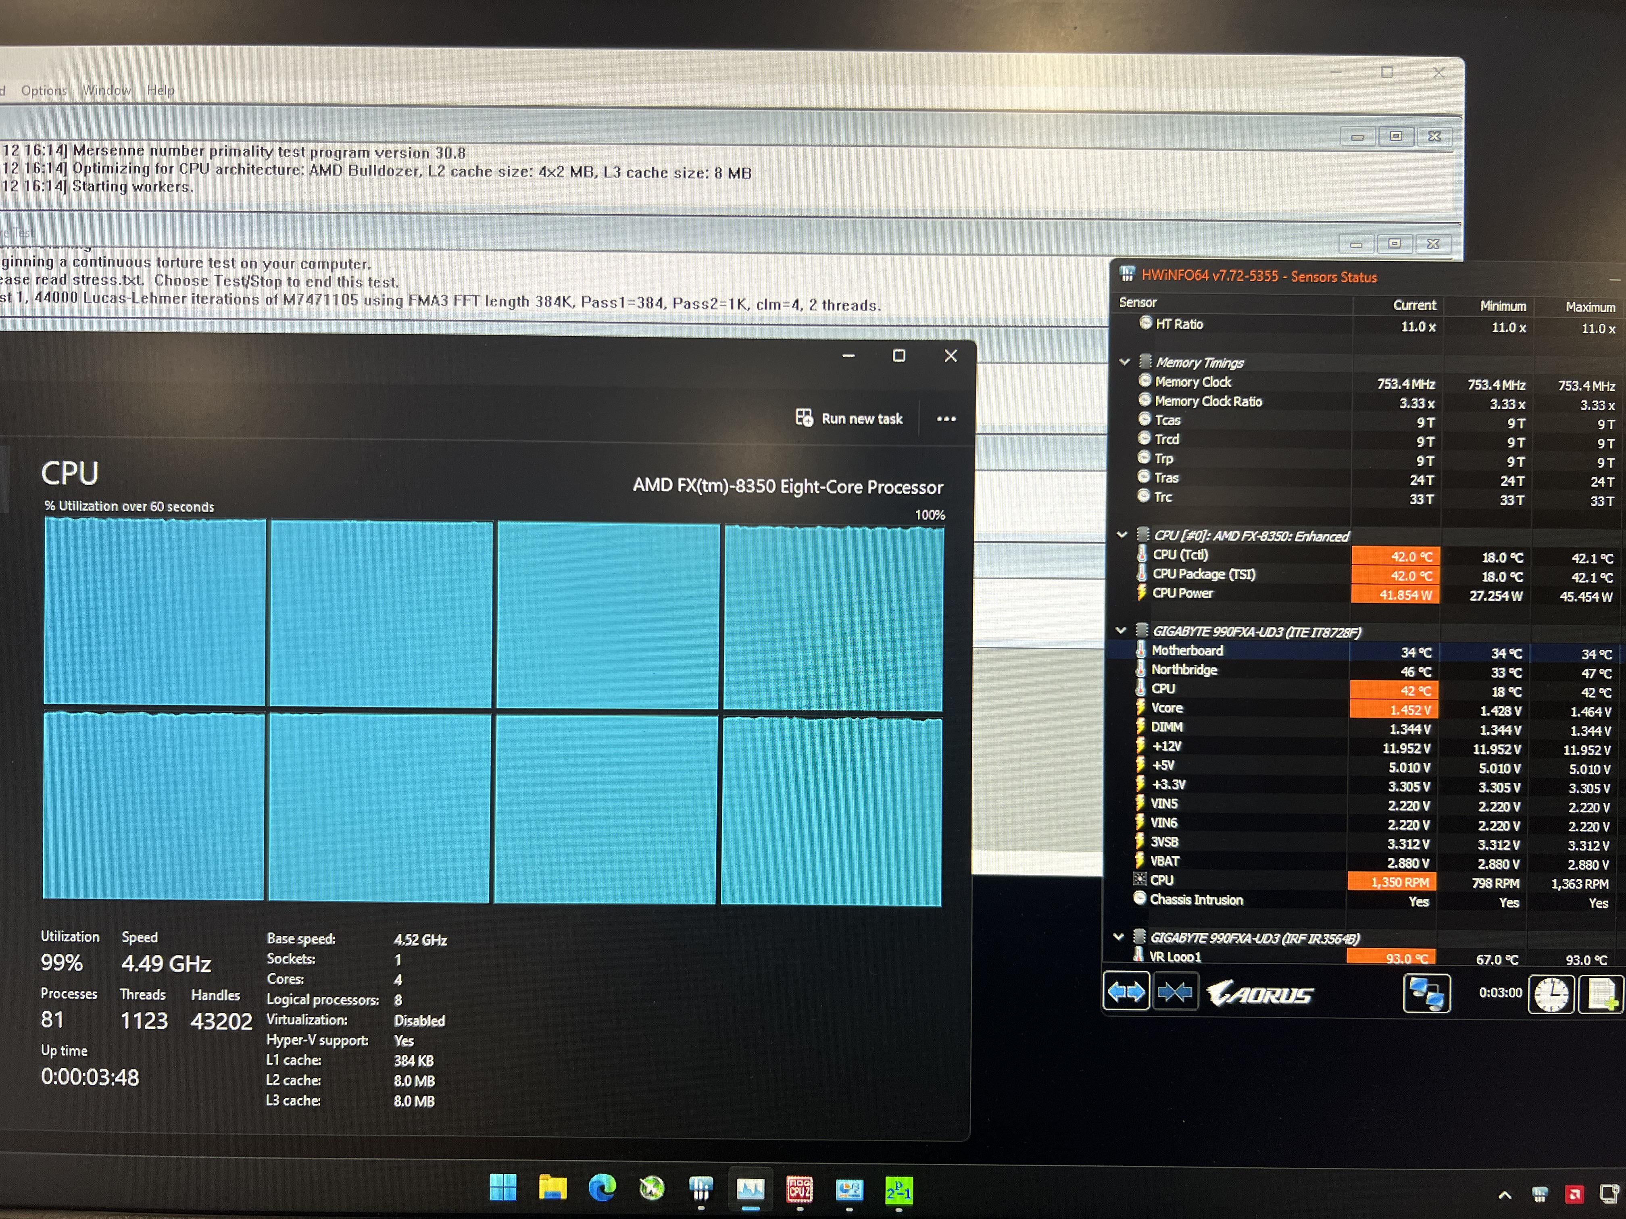Open CPU-Z from the taskbar

(800, 1189)
